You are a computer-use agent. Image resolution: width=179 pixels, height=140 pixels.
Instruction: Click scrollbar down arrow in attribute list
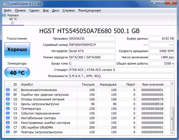[x=172, y=133]
